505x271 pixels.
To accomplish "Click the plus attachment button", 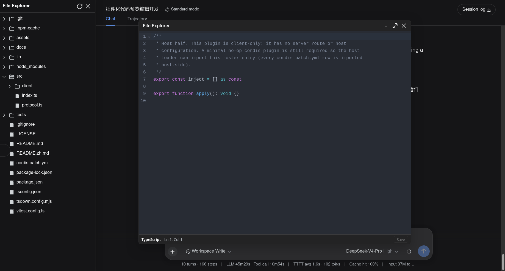I will [x=173, y=251].
